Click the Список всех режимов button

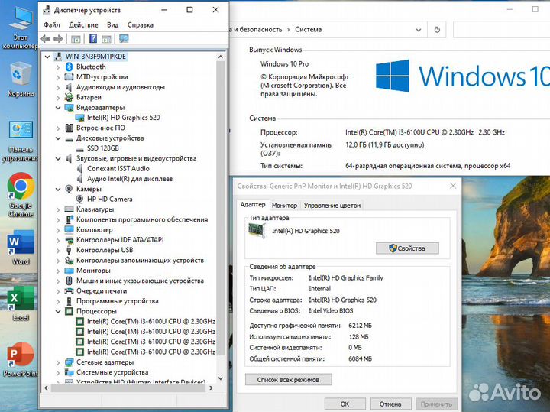pyautogui.click(x=288, y=380)
